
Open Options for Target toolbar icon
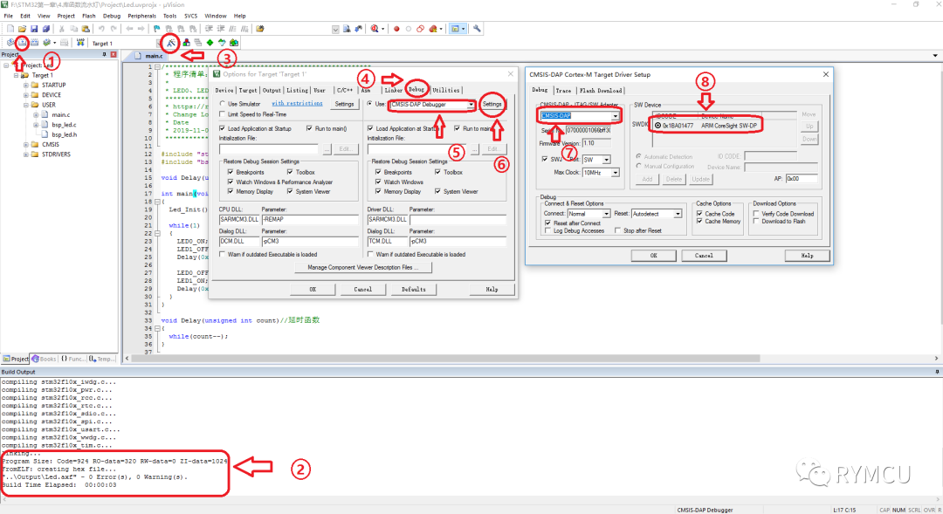pos(171,43)
